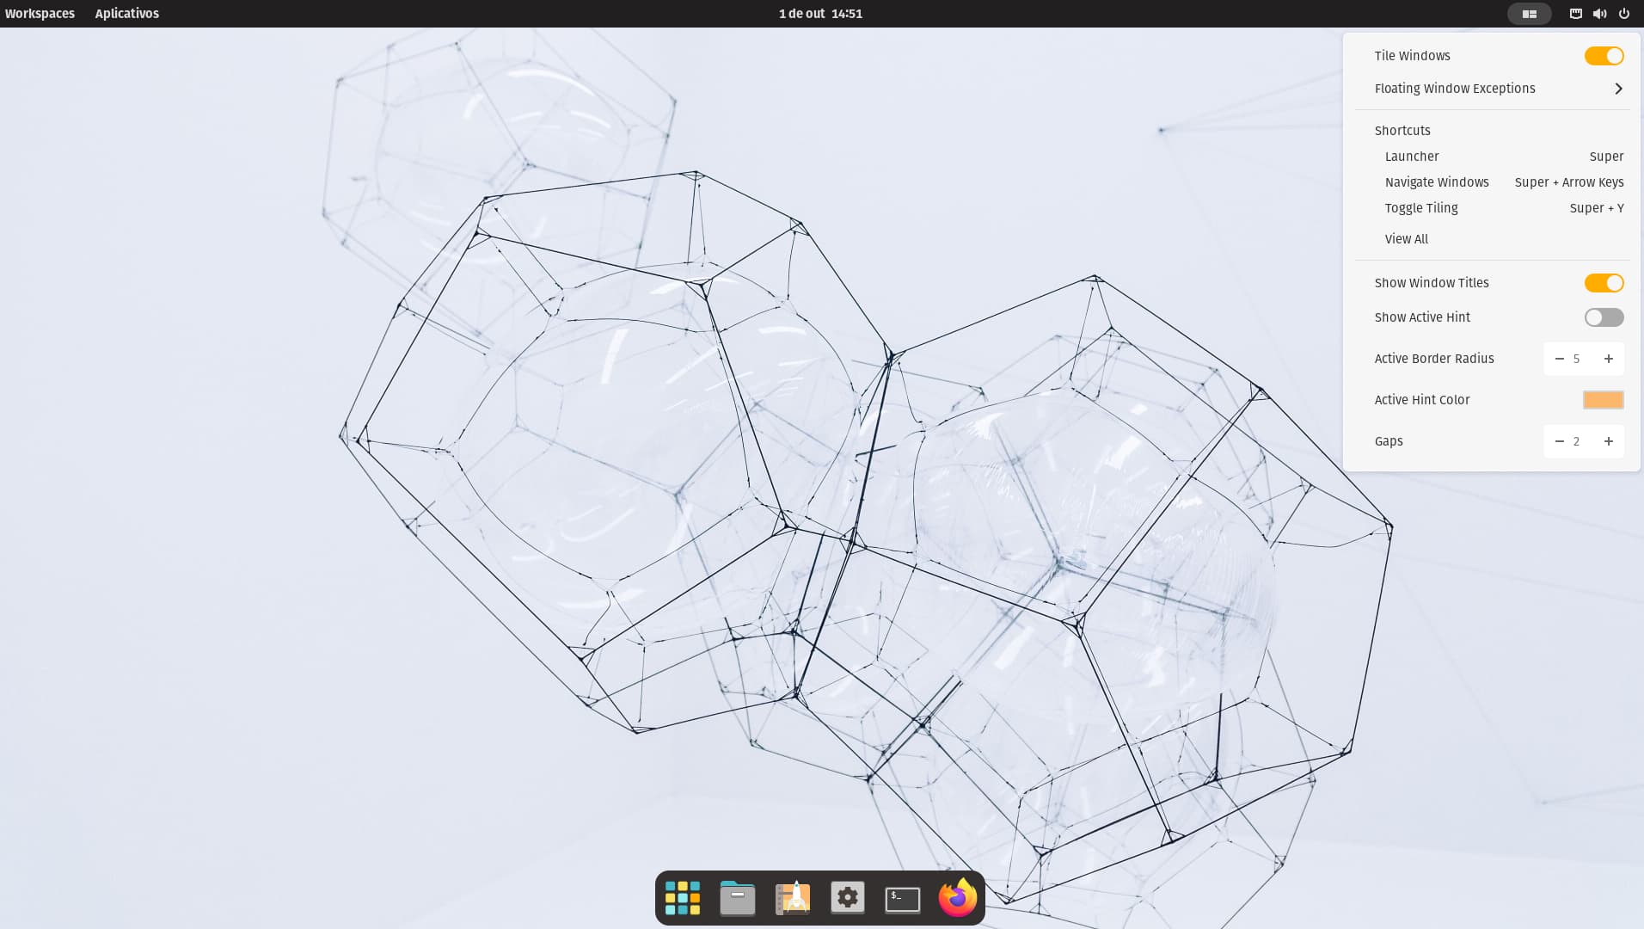Enable the Show Active Hint switch
1644x929 pixels.
(1604, 317)
